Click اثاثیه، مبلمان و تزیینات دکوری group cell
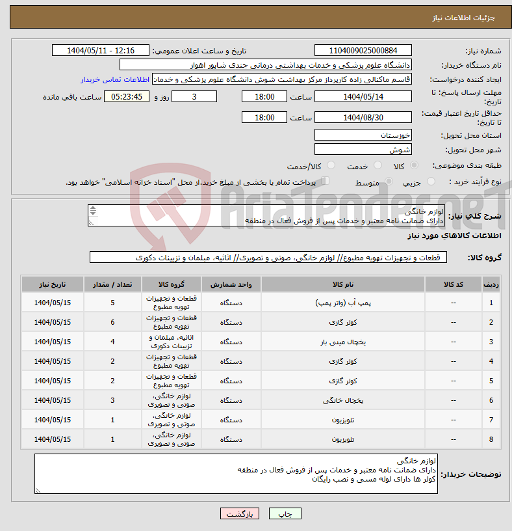This screenshot has height=531, width=512. pyautogui.click(x=172, y=342)
